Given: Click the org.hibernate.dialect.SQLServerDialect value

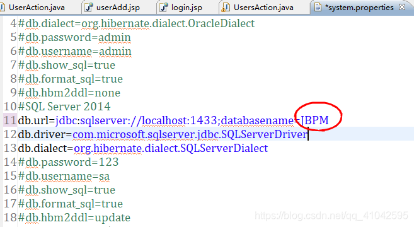Looking at the screenshot, I should point(171,148).
